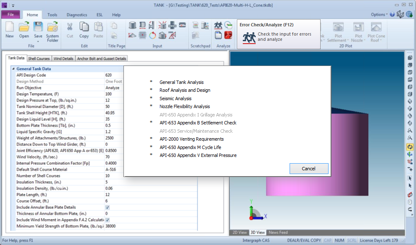Click the pink tank model in 3D view
416x245 pixels.
coord(317,186)
